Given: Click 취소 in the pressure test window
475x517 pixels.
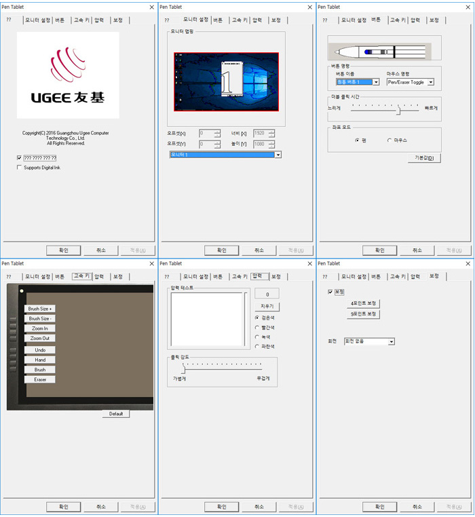Looking at the screenshot, I should (259, 507).
